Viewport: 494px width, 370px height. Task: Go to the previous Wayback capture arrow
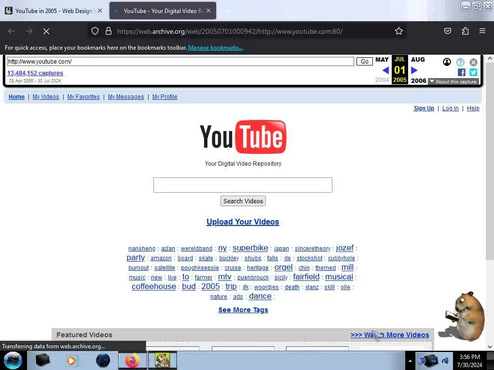pyautogui.click(x=385, y=70)
